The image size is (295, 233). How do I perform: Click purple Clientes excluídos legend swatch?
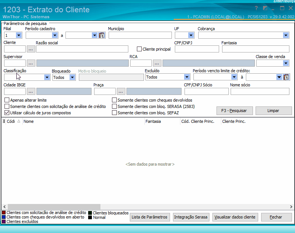tap(4, 221)
